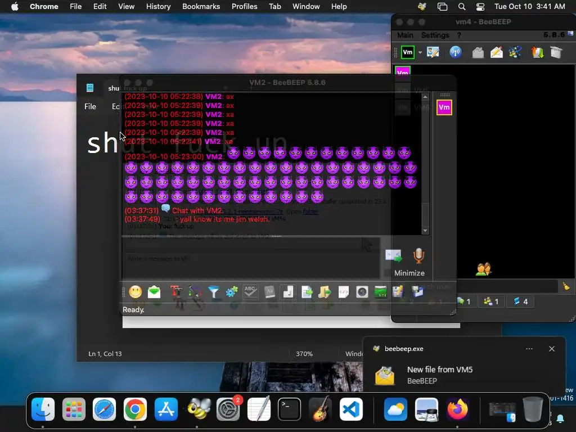Click the green envelope icon in the VM2 toolbar
The height and width of the screenshot is (432, 576).
(154, 292)
